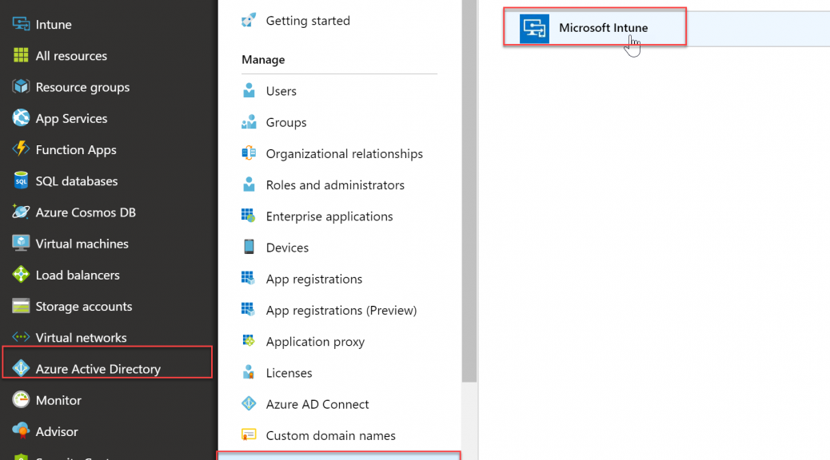Click the Virtual networks icon
The height and width of the screenshot is (460, 830).
pyautogui.click(x=21, y=337)
